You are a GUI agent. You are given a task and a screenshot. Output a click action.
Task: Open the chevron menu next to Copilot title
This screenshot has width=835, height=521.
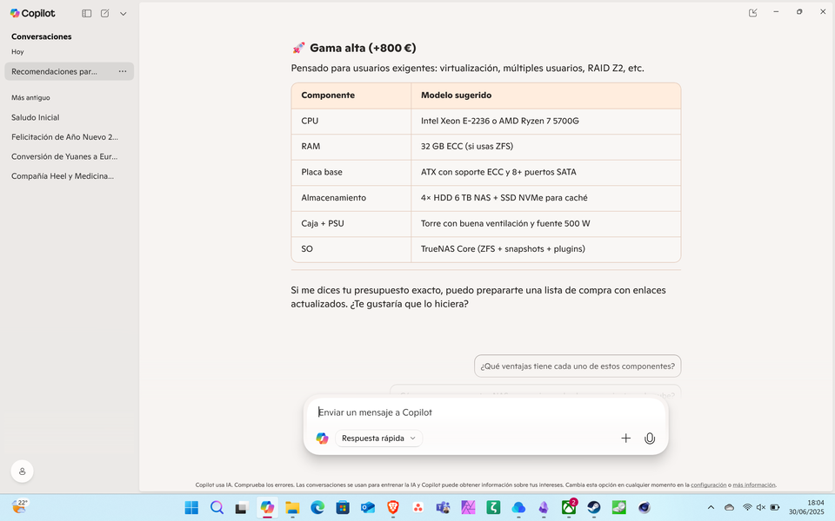click(123, 14)
